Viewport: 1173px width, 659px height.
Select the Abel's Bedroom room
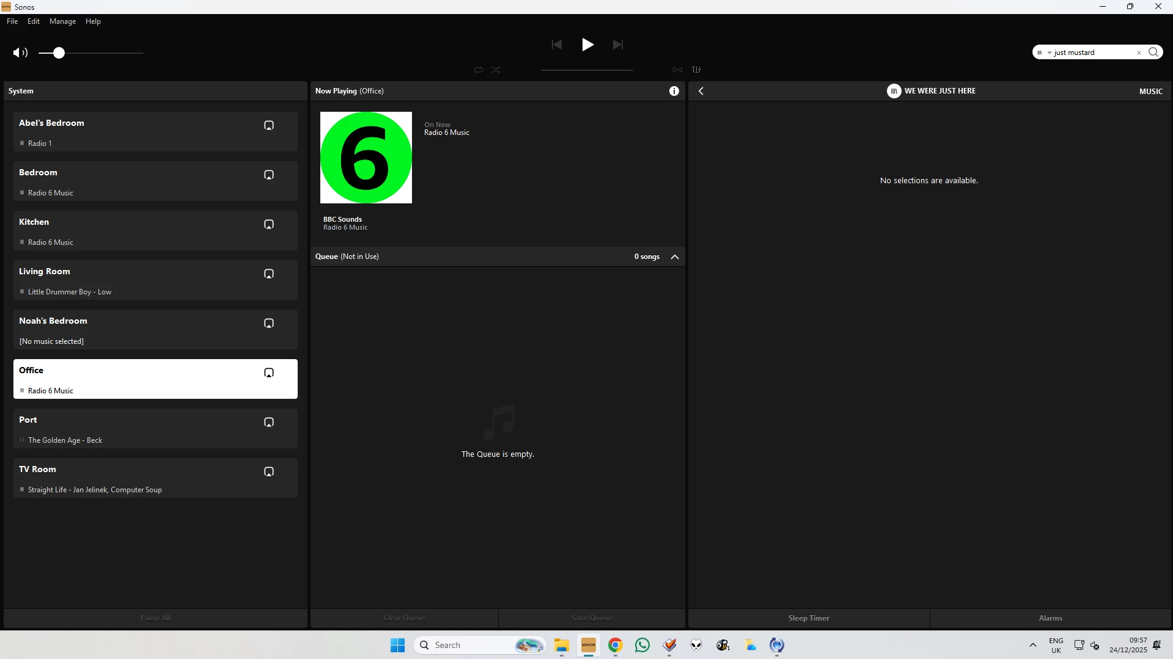[155, 131]
